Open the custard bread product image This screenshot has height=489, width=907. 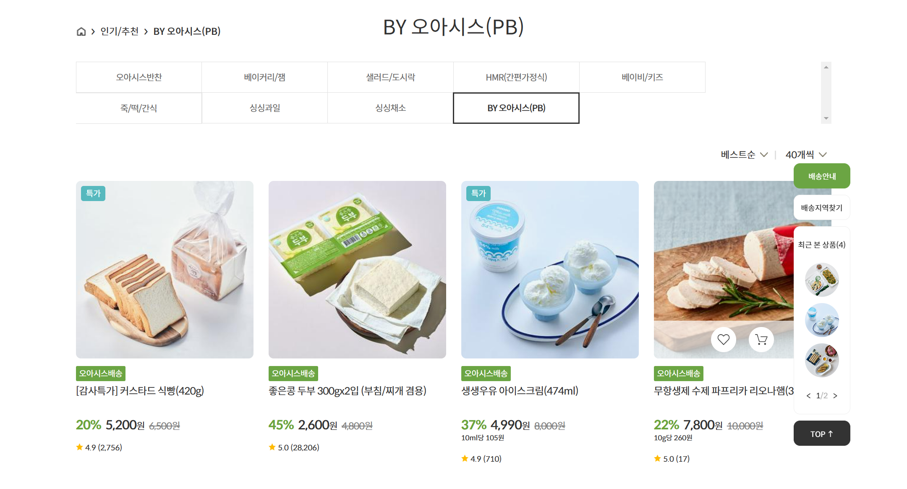tap(165, 269)
